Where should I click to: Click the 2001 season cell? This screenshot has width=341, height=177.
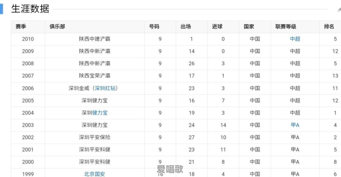point(28,150)
